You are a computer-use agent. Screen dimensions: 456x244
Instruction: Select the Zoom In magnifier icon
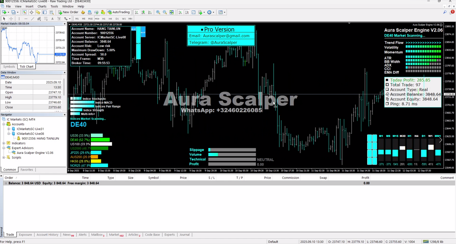pos(158,12)
